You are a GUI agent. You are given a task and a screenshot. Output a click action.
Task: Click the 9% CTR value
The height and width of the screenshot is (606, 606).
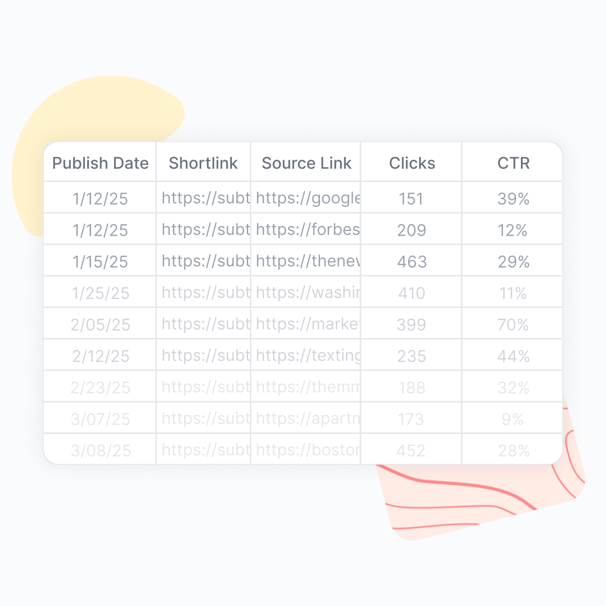pyautogui.click(x=512, y=419)
